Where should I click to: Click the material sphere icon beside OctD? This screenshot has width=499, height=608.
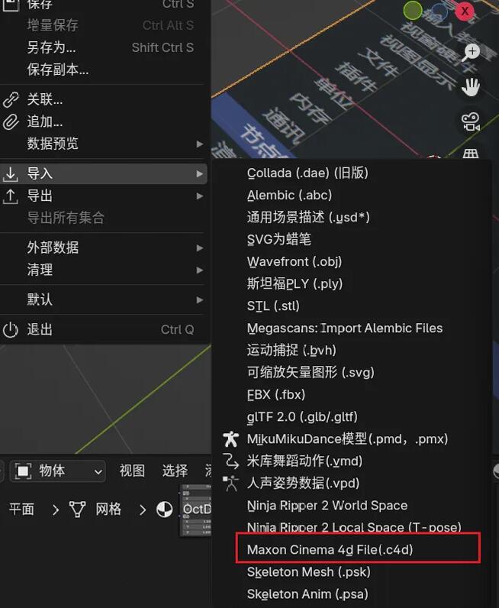point(164,509)
